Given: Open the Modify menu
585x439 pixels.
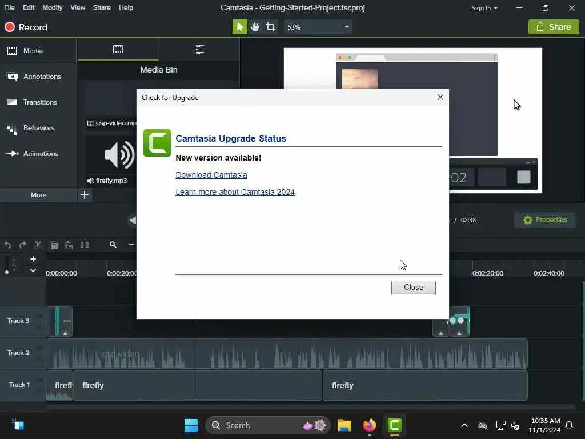Looking at the screenshot, I should tap(52, 7).
